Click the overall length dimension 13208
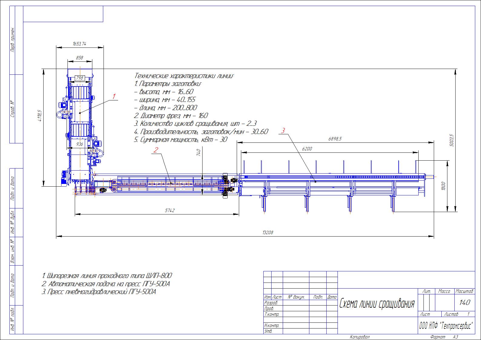 point(268,233)
